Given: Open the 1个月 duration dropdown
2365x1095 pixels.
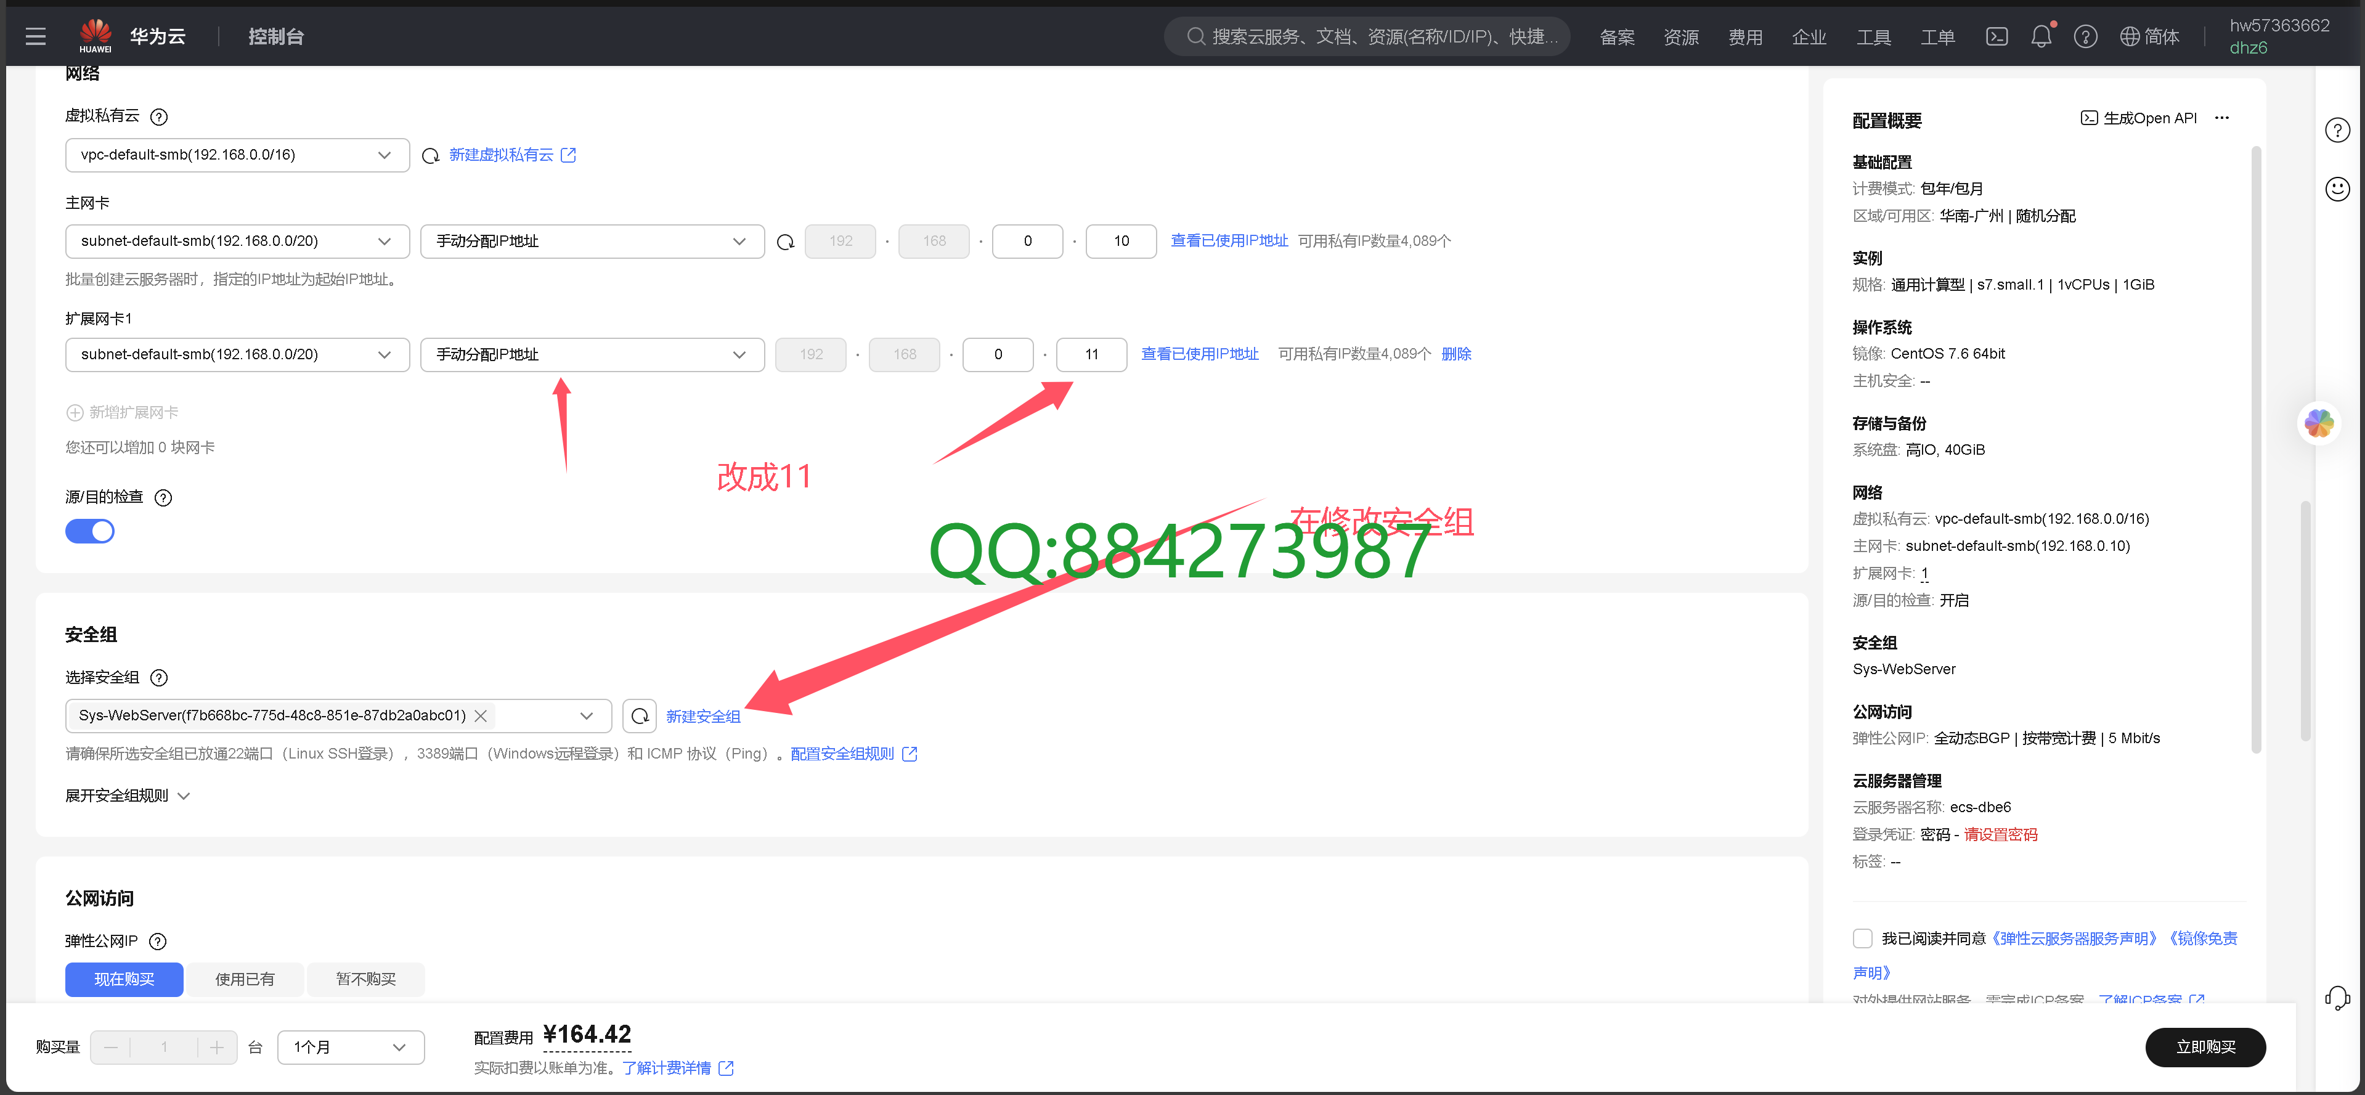Looking at the screenshot, I should tap(351, 1048).
